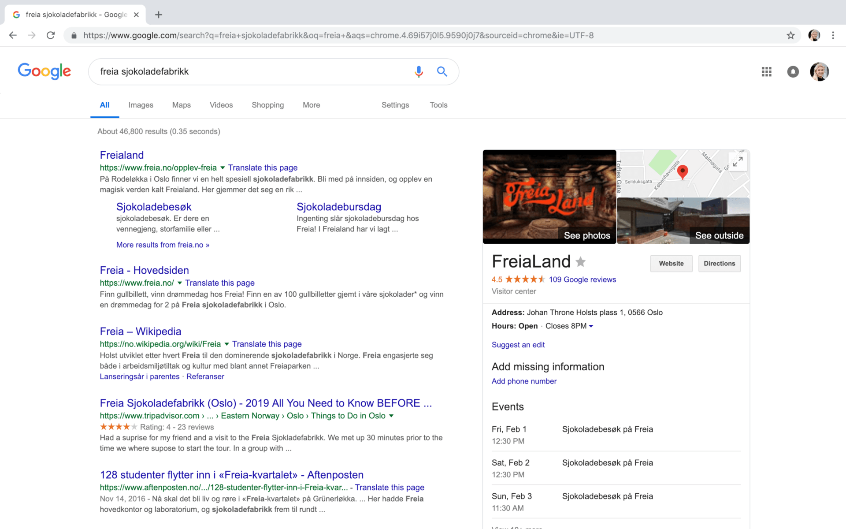Open a new tab with the plus button

(x=159, y=15)
